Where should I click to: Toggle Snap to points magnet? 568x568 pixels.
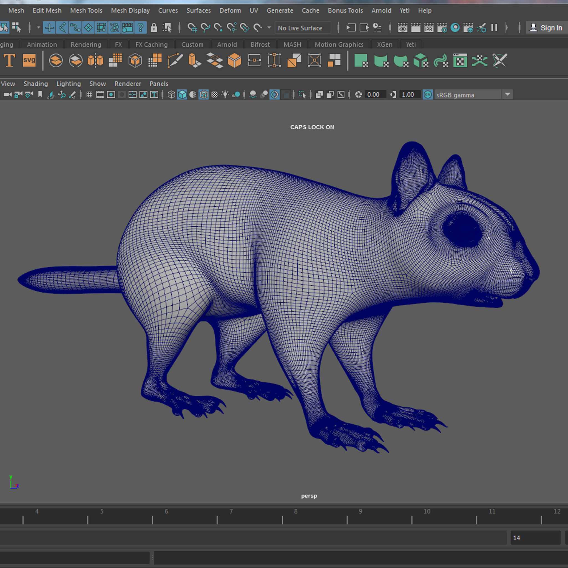point(218,28)
